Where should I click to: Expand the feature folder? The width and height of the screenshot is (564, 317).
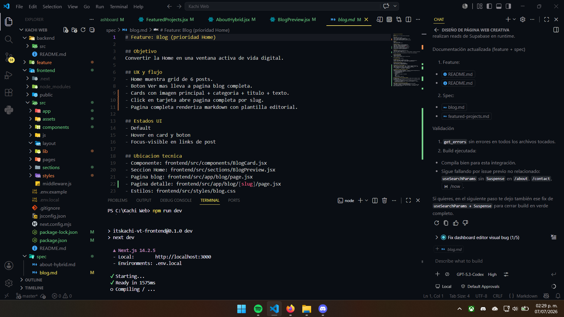pyautogui.click(x=44, y=62)
